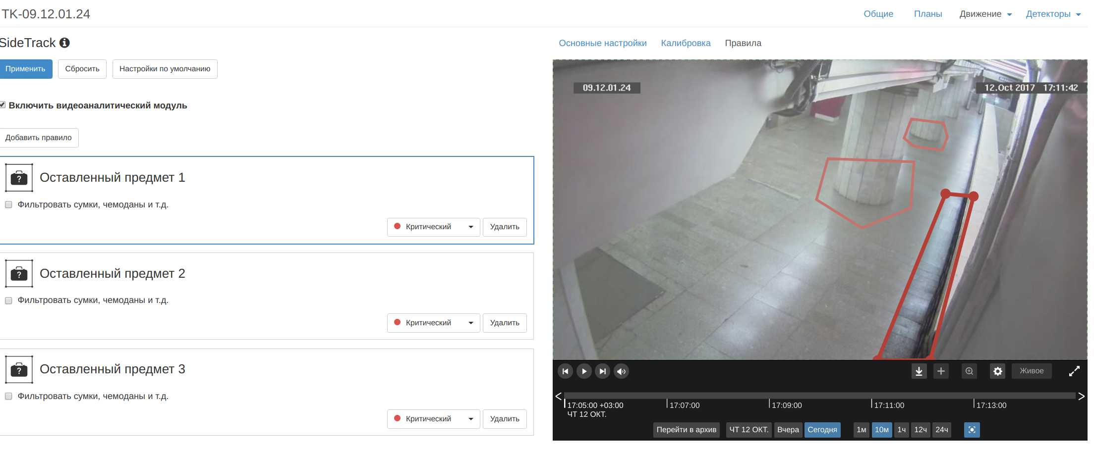This screenshot has height=452, width=1094.
Task: Click the Применить button
Action: click(25, 69)
